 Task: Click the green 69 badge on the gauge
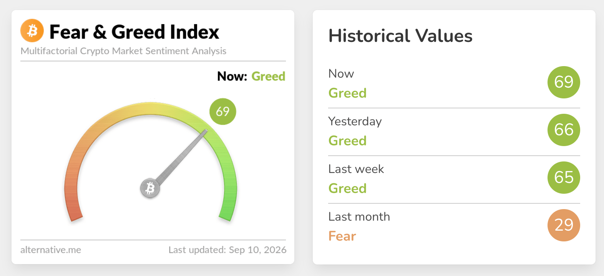pos(223,111)
